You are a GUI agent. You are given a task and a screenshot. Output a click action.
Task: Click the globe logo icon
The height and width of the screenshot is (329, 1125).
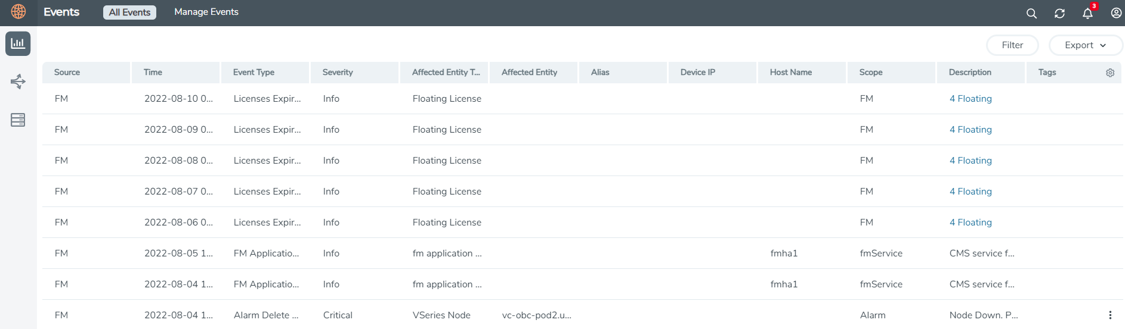click(18, 12)
